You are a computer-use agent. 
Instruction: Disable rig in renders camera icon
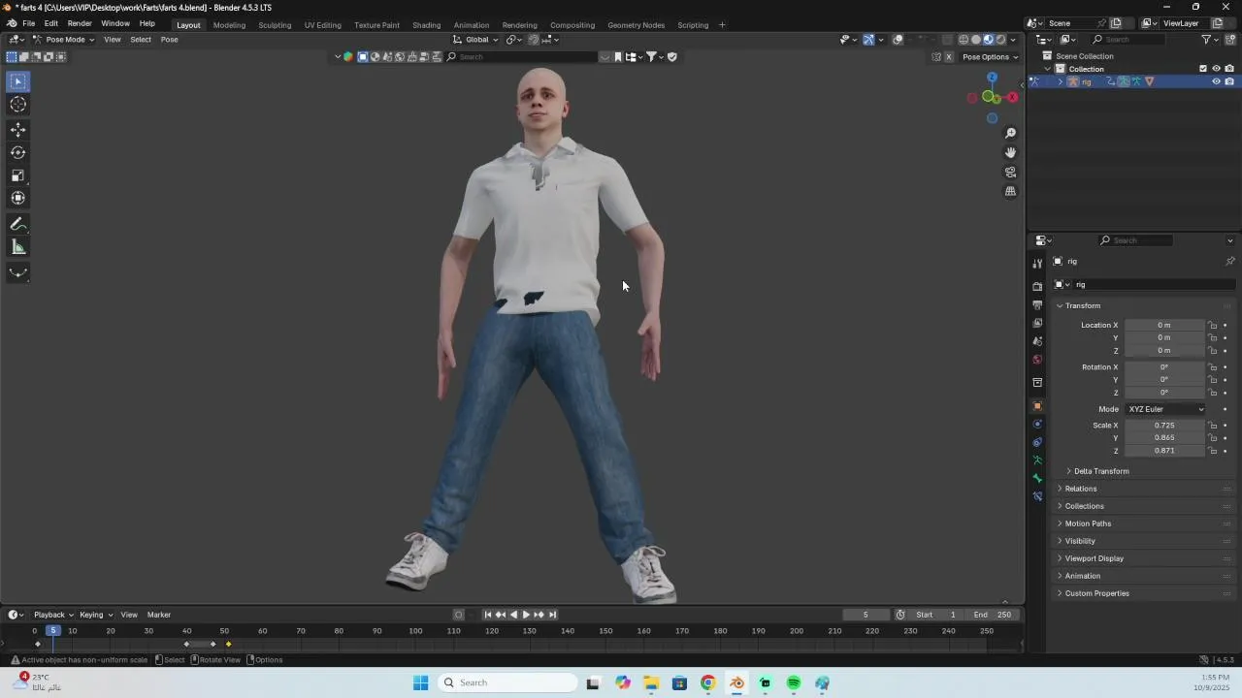pos(1228,81)
